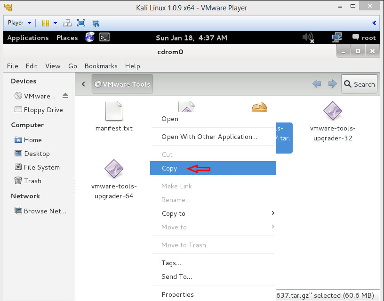This screenshot has height=301, width=384.
Task: Select VMware disc in Devices sidebar
Action: click(35, 96)
